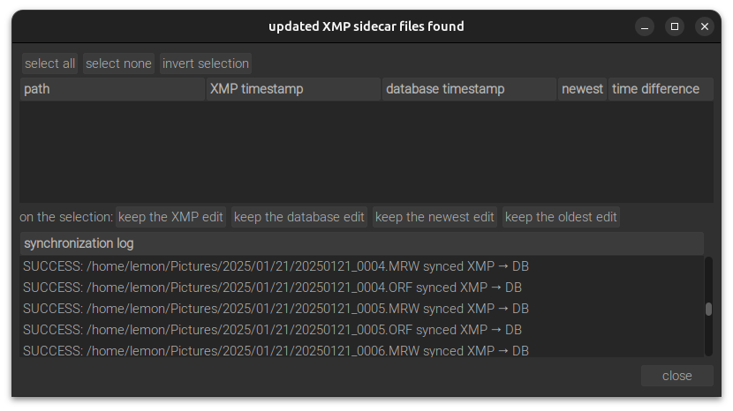Image resolution: width=733 pixels, height=411 pixels.
Task: Select the 20250121_0005.ORF log entry
Action: (272, 330)
